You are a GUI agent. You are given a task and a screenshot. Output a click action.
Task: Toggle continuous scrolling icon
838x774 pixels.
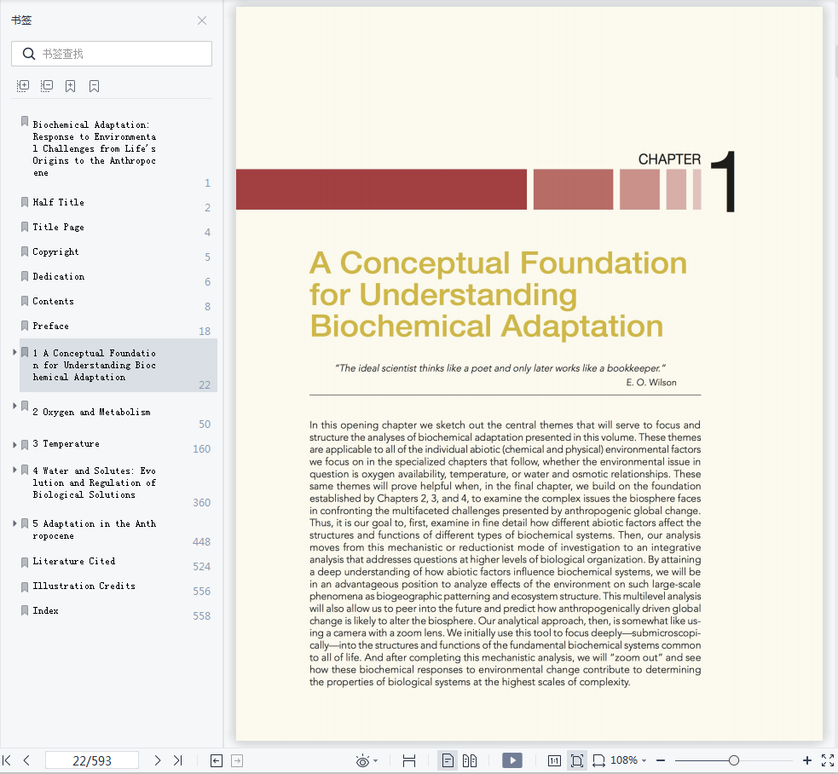tap(409, 760)
